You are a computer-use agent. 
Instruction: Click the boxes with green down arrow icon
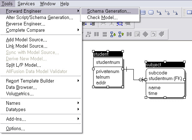pos(113,34)
